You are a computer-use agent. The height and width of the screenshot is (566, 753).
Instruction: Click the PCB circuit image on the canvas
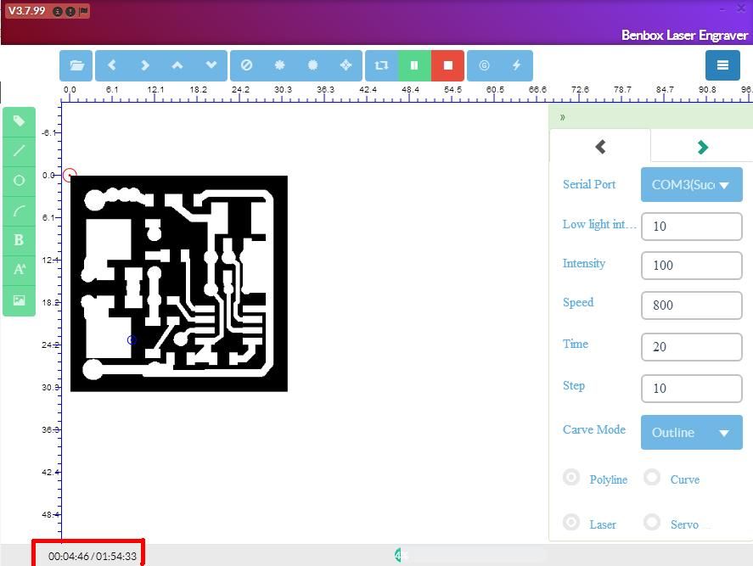[179, 283]
